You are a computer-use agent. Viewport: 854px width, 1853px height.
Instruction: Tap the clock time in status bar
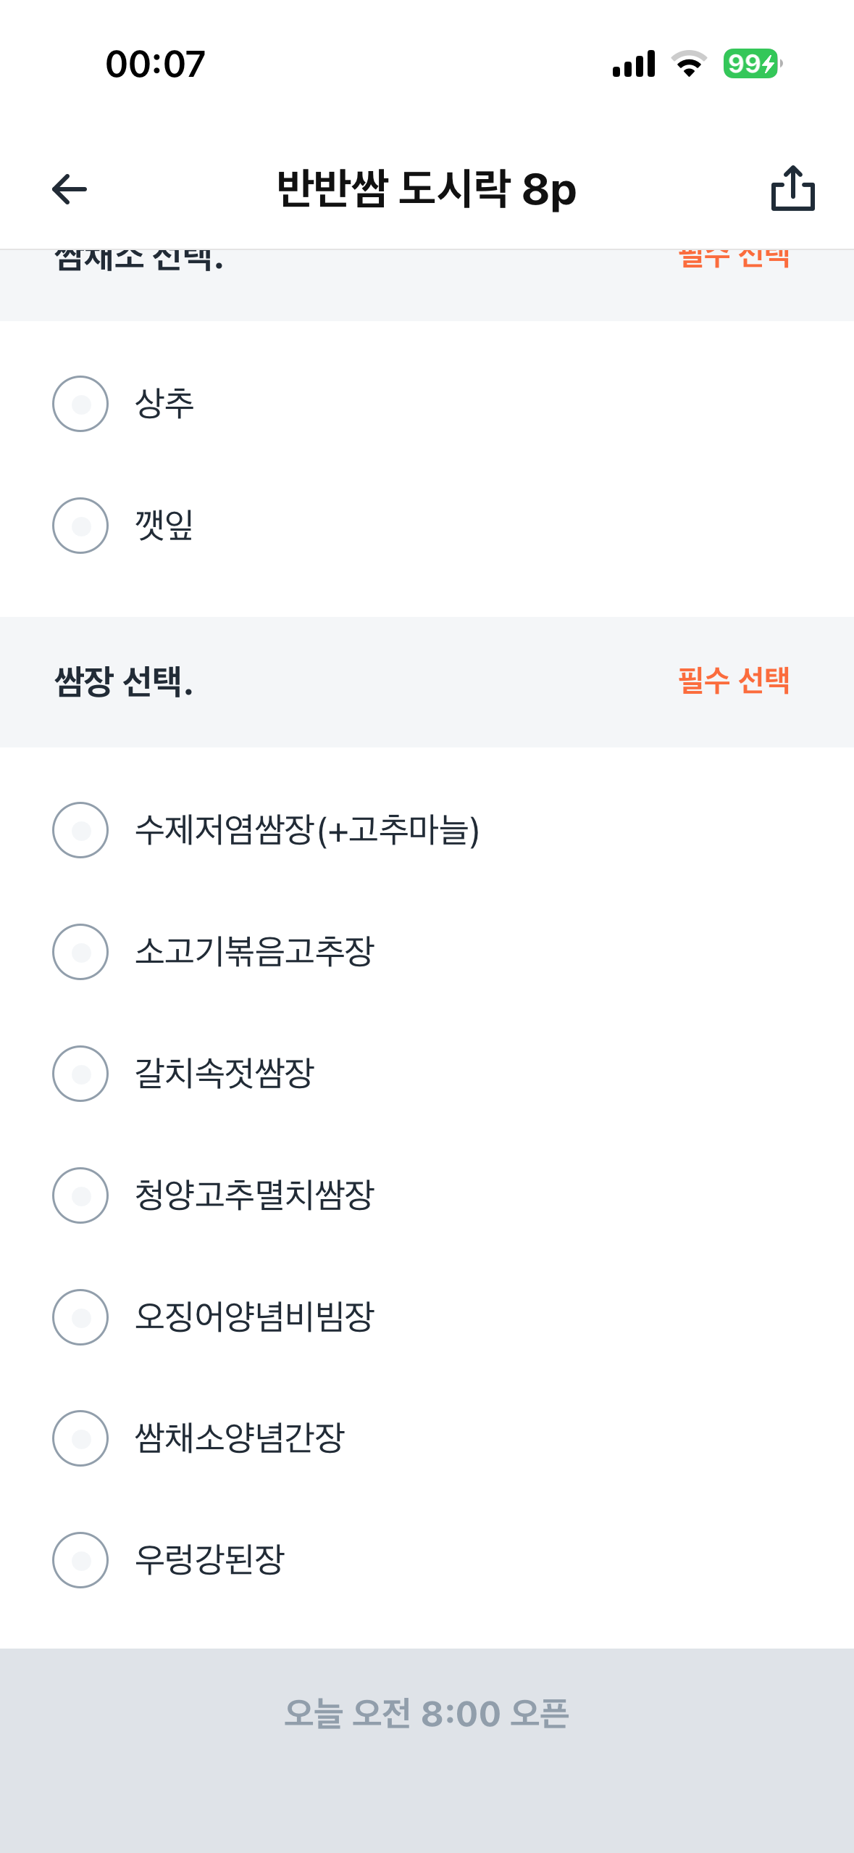click(x=155, y=64)
